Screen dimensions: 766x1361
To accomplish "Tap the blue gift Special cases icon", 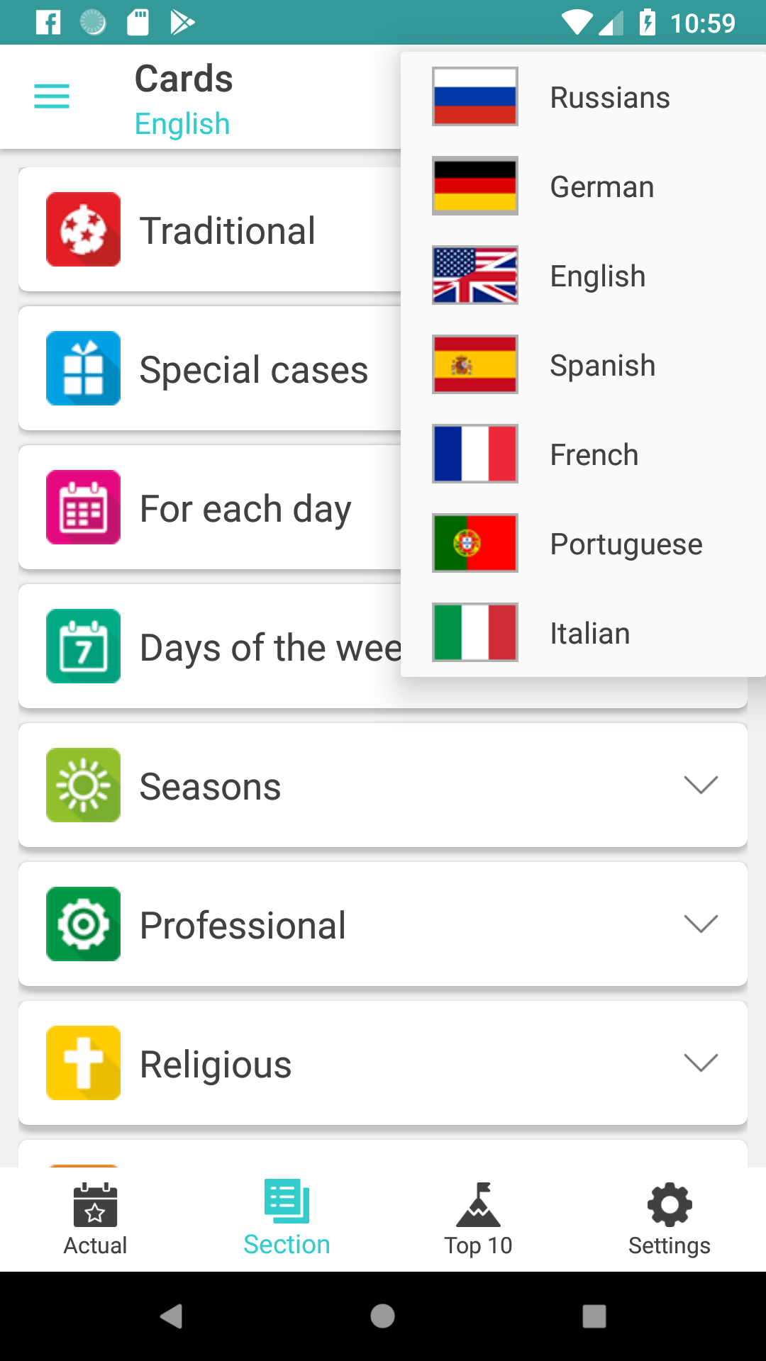I will coord(83,369).
